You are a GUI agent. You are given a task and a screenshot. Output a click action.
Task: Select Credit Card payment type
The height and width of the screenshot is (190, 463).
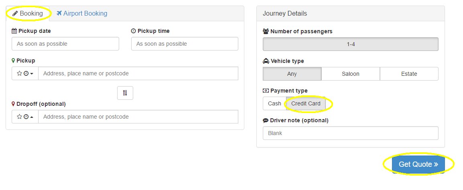click(306, 103)
